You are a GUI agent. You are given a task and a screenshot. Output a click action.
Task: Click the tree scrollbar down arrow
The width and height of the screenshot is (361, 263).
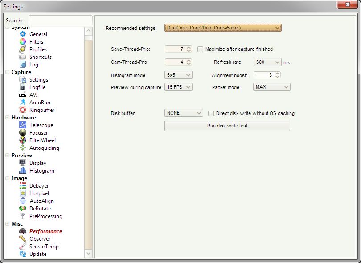88,254
